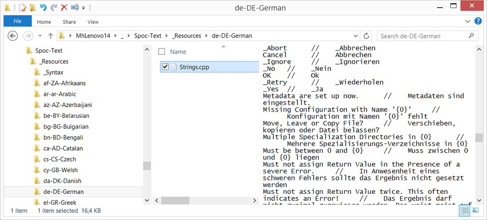Undo the last action with blue arrow
This screenshot has width=487, height=220.
[x=43, y=8]
